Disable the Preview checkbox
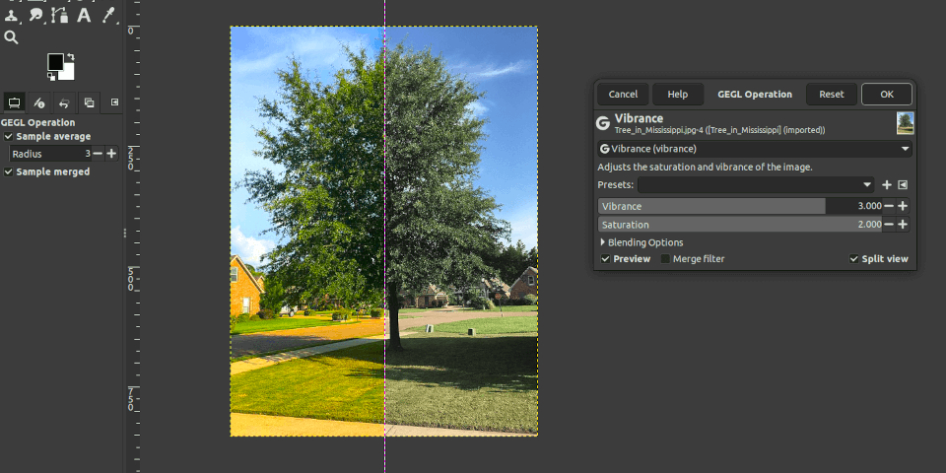The width and height of the screenshot is (946, 473). 606,259
